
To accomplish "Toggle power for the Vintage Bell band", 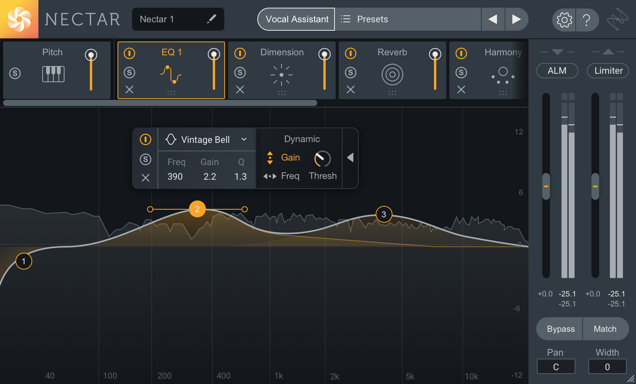I will [146, 139].
